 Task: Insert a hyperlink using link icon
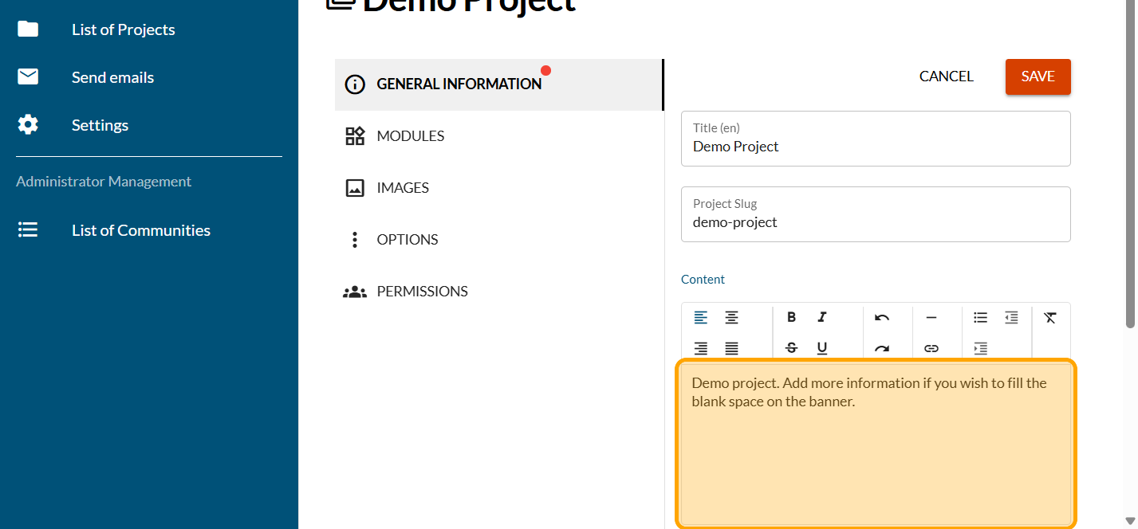pyautogui.click(x=931, y=348)
